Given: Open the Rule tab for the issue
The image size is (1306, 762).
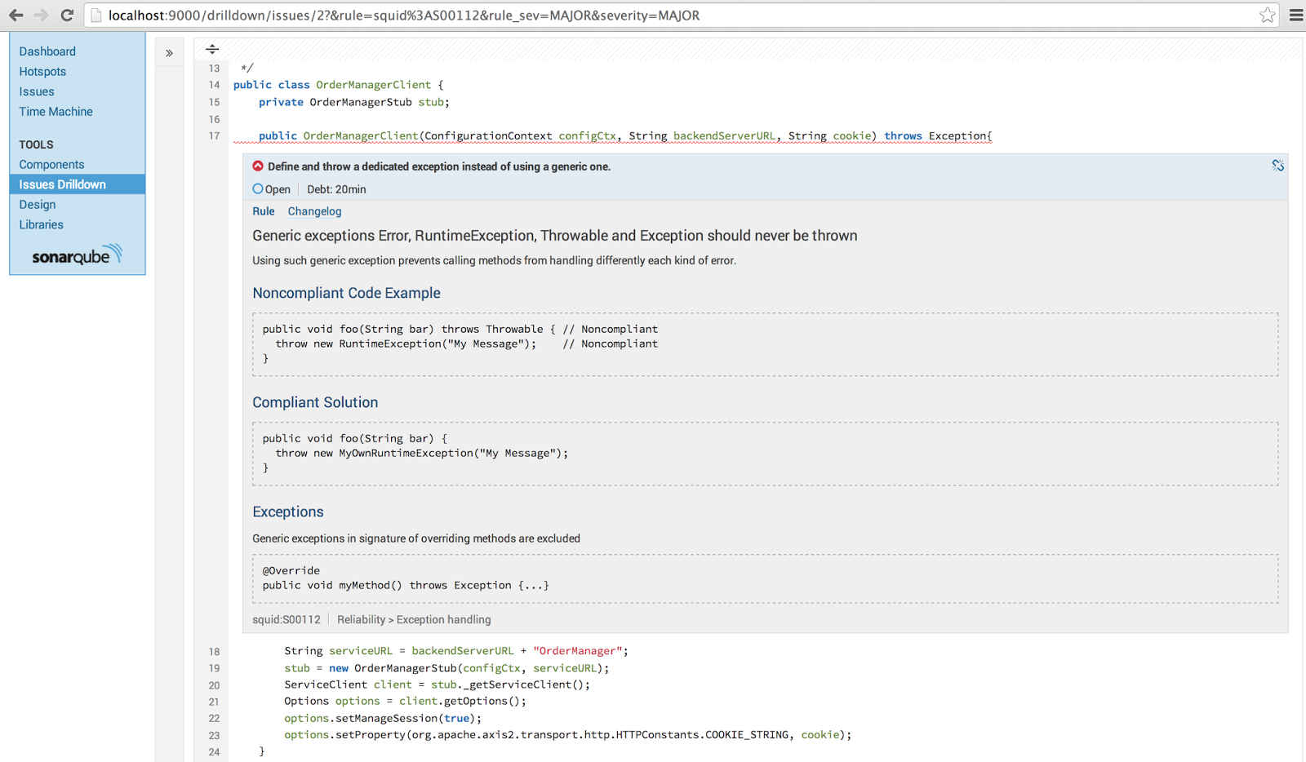Looking at the screenshot, I should pyautogui.click(x=263, y=211).
